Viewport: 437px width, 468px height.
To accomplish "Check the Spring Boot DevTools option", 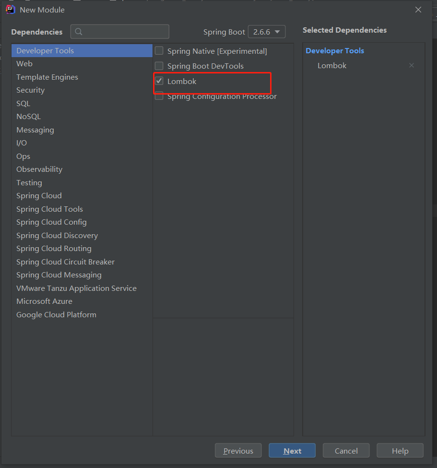I will point(159,66).
